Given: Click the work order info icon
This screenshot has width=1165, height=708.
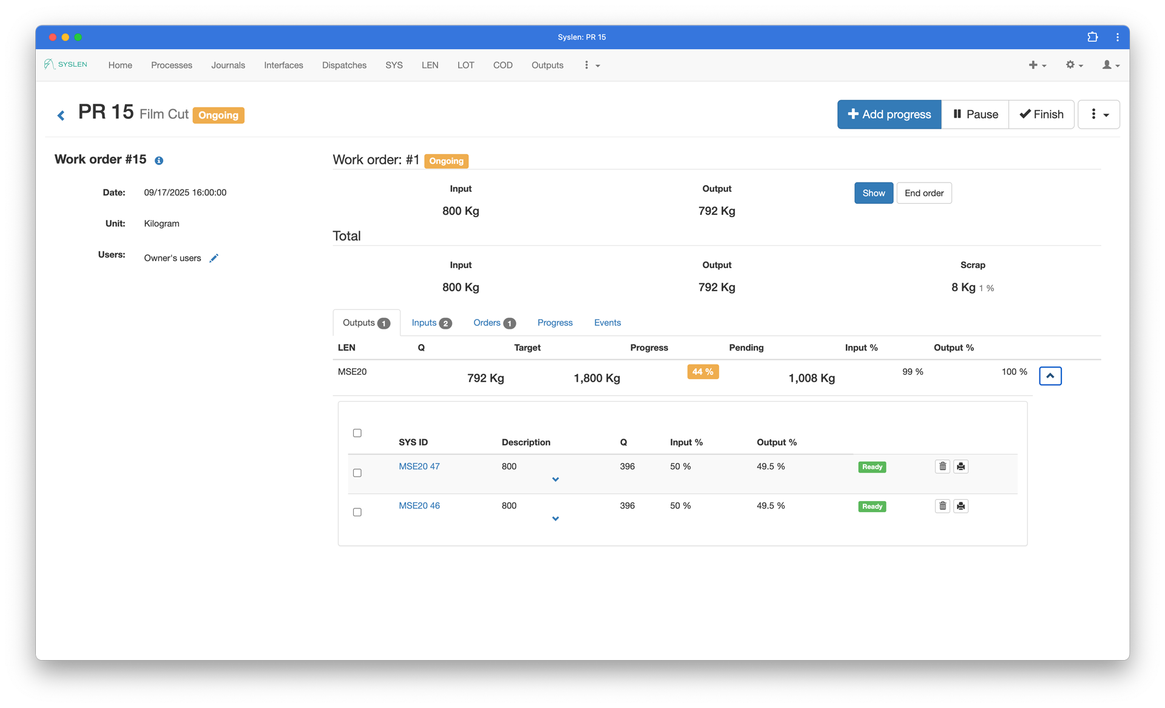Looking at the screenshot, I should [x=159, y=161].
